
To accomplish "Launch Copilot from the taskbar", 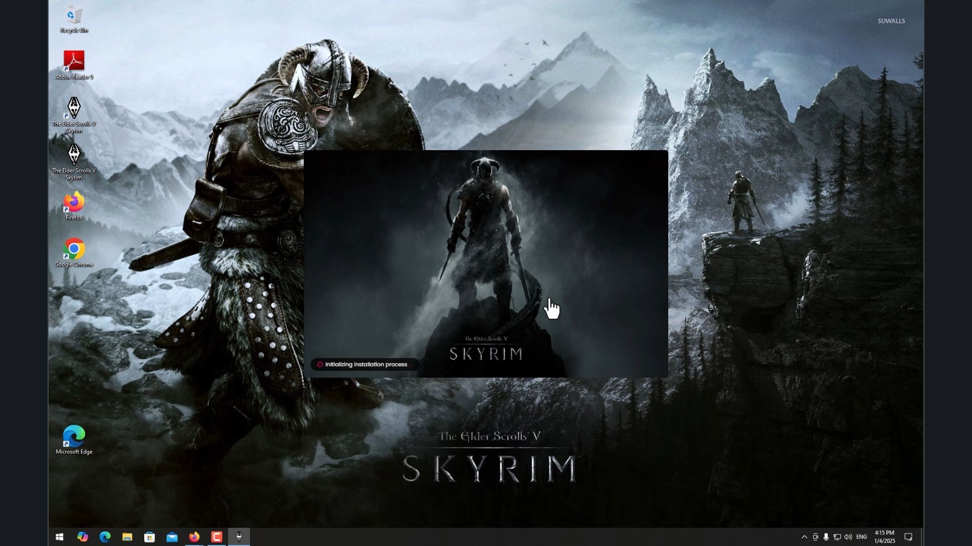I will click(x=83, y=537).
